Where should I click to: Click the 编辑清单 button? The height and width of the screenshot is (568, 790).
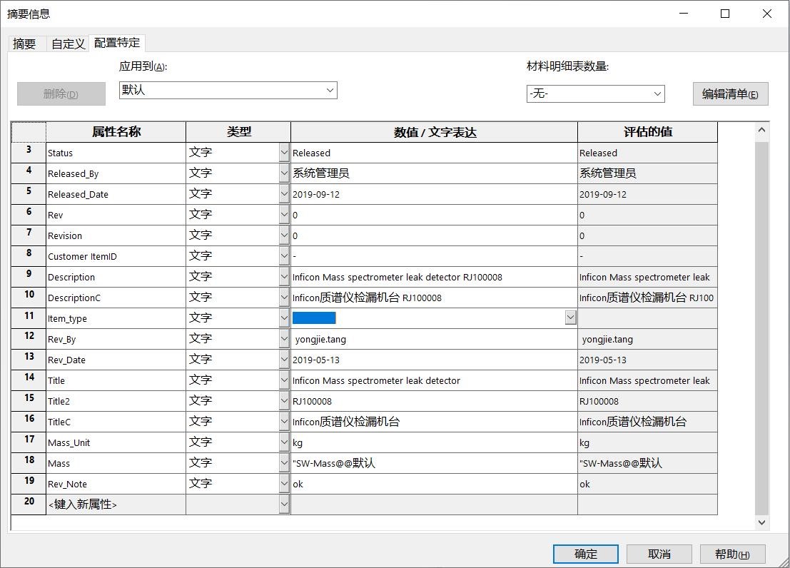[730, 93]
